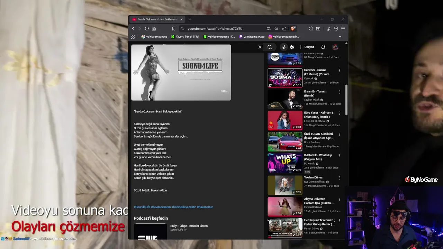
Task: Open Twitch yalnizsempanzee bookmark
Action: (x=252, y=37)
